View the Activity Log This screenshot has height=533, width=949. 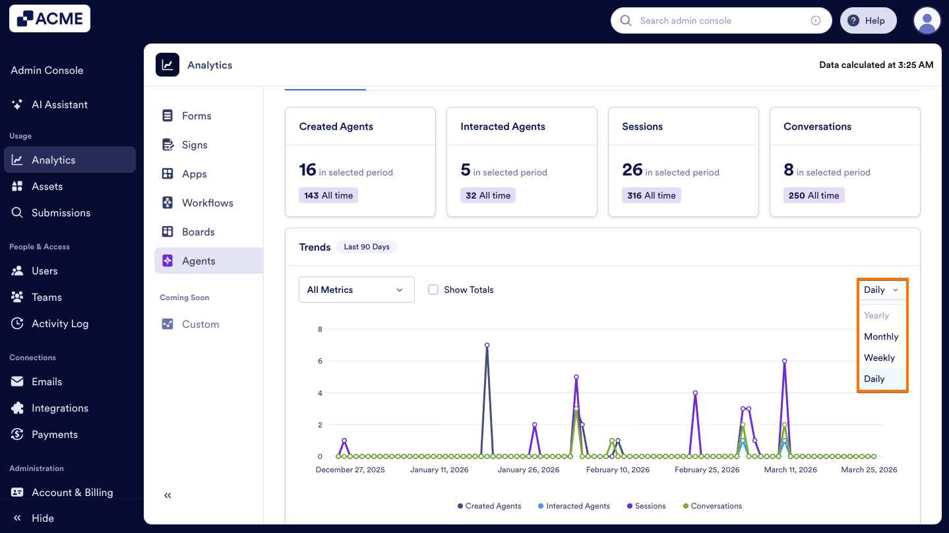(x=60, y=323)
